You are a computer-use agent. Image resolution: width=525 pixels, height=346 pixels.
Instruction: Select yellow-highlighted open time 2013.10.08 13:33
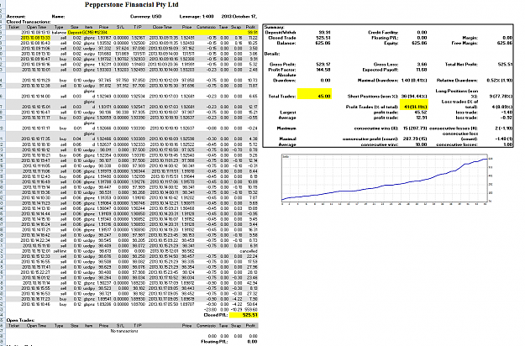(35, 38)
